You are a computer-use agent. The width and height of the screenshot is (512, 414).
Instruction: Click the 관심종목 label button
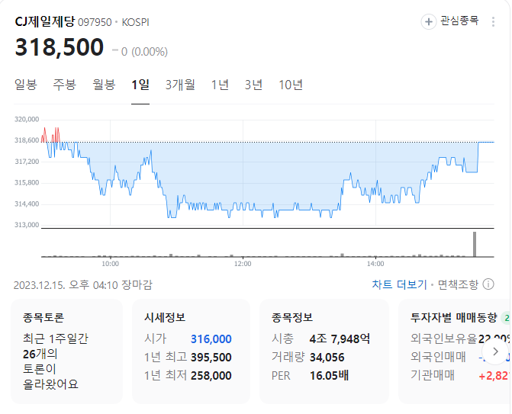tap(459, 21)
